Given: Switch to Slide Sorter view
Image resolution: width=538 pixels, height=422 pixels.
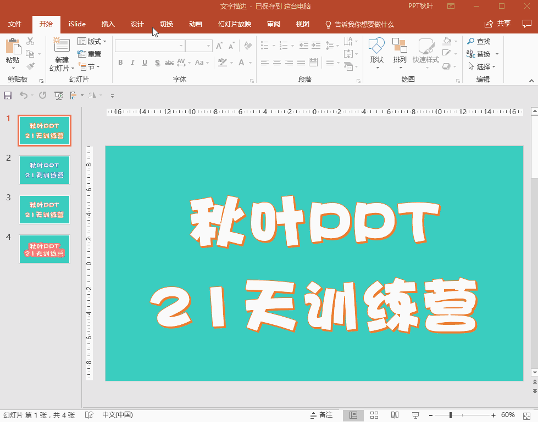Looking at the screenshot, I should click(374, 415).
